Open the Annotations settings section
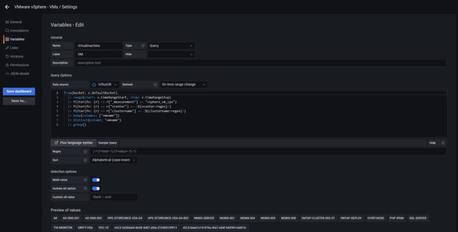458x232 pixels. 17,30
